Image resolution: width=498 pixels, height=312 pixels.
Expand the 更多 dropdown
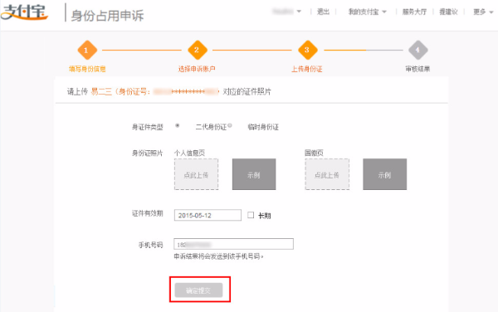(x=483, y=12)
